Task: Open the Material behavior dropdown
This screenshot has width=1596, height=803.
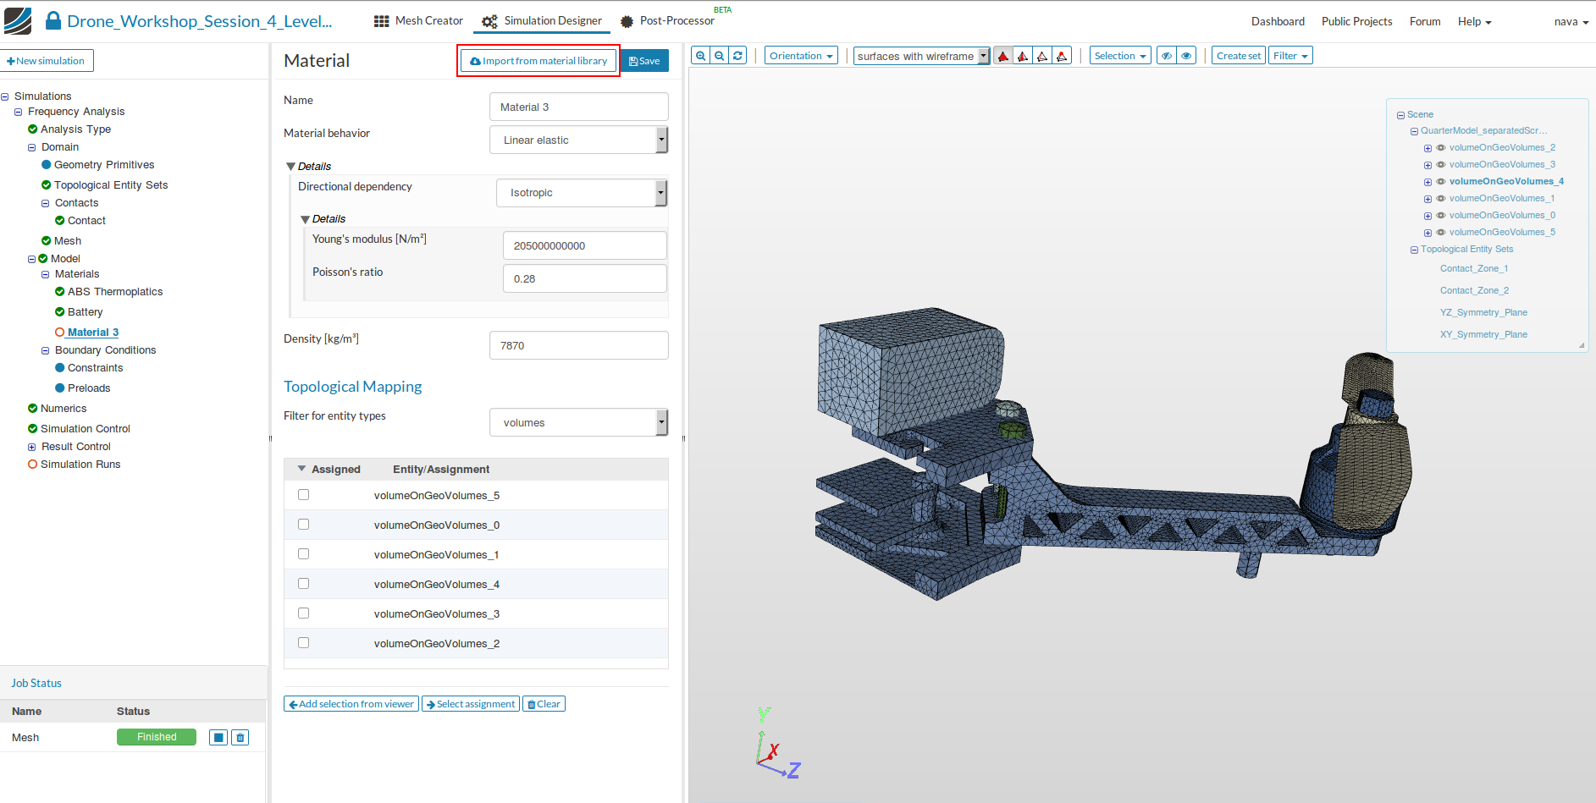Action: (x=579, y=140)
